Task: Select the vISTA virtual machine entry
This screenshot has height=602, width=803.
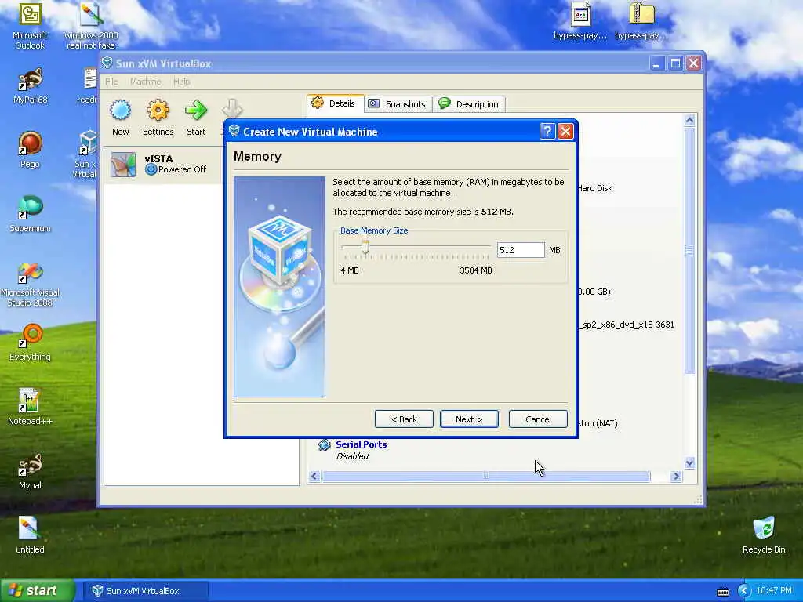Action: click(x=163, y=165)
